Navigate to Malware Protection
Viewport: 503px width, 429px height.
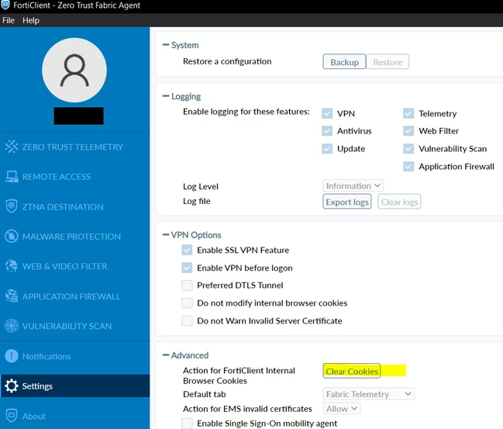coord(74,237)
